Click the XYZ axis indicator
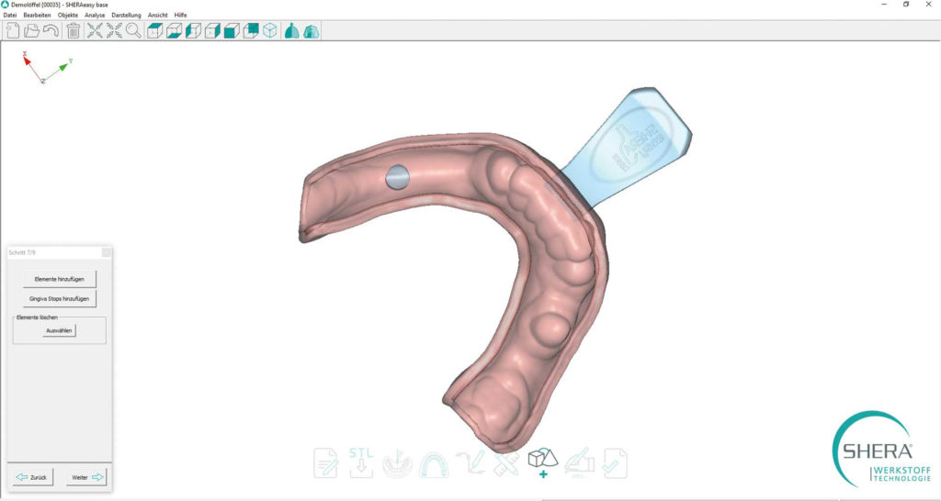The width and height of the screenshot is (941, 501). [47, 67]
